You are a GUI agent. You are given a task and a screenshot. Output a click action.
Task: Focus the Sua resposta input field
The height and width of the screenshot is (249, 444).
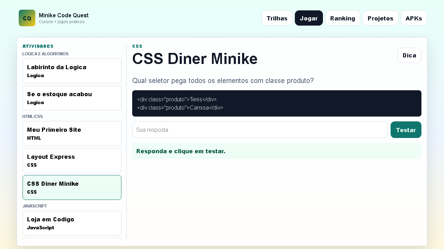click(260, 130)
